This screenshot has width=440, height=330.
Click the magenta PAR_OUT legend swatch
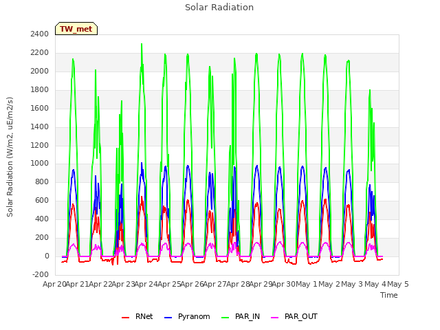point(275,318)
